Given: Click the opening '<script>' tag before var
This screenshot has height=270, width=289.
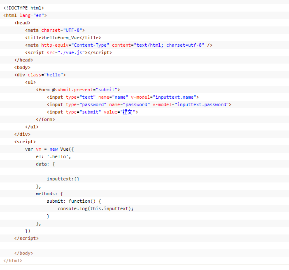Looking at the screenshot, I should click(25, 142).
